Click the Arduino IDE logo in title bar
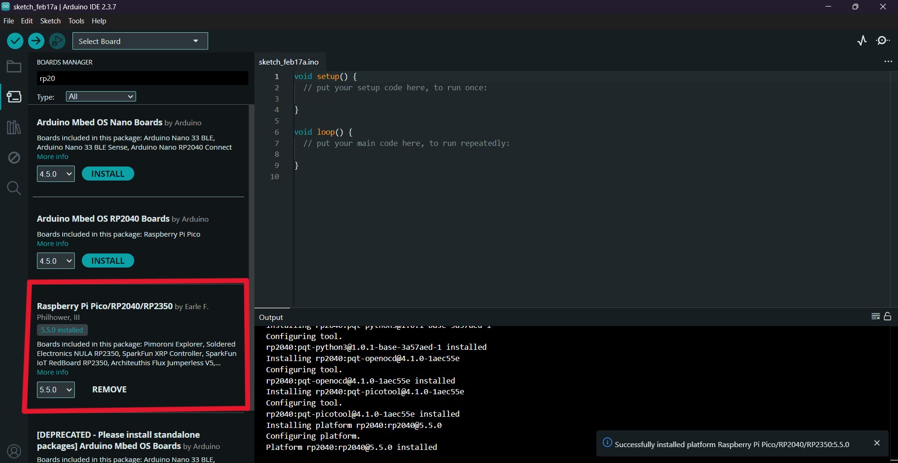 pyautogui.click(x=6, y=7)
